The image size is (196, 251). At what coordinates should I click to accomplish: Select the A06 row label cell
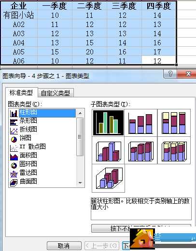coord(19,61)
